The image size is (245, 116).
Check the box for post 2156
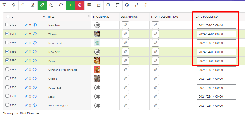pos(7,25)
